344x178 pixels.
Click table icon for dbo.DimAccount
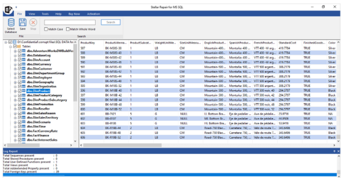coord(23,60)
